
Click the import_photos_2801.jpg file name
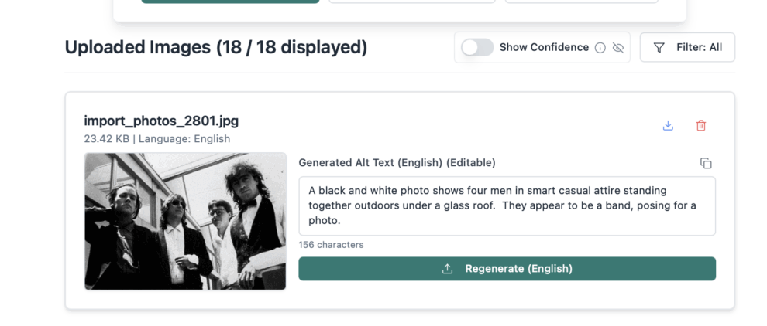click(x=161, y=121)
